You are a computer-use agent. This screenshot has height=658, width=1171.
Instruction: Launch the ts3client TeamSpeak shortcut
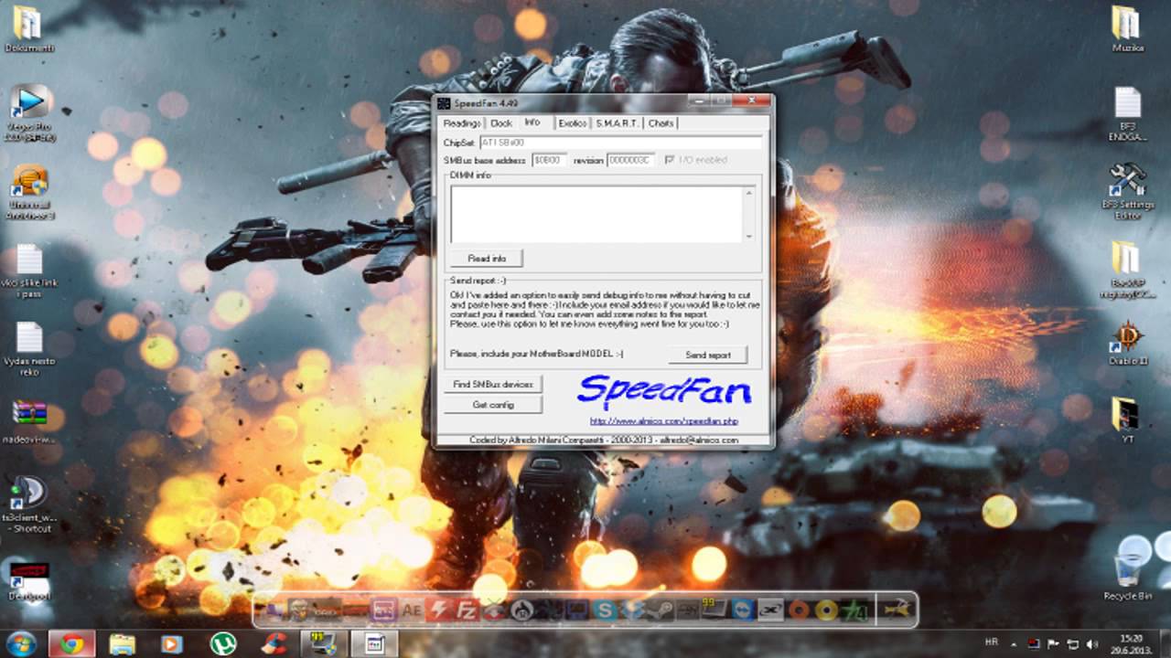click(30, 504)
